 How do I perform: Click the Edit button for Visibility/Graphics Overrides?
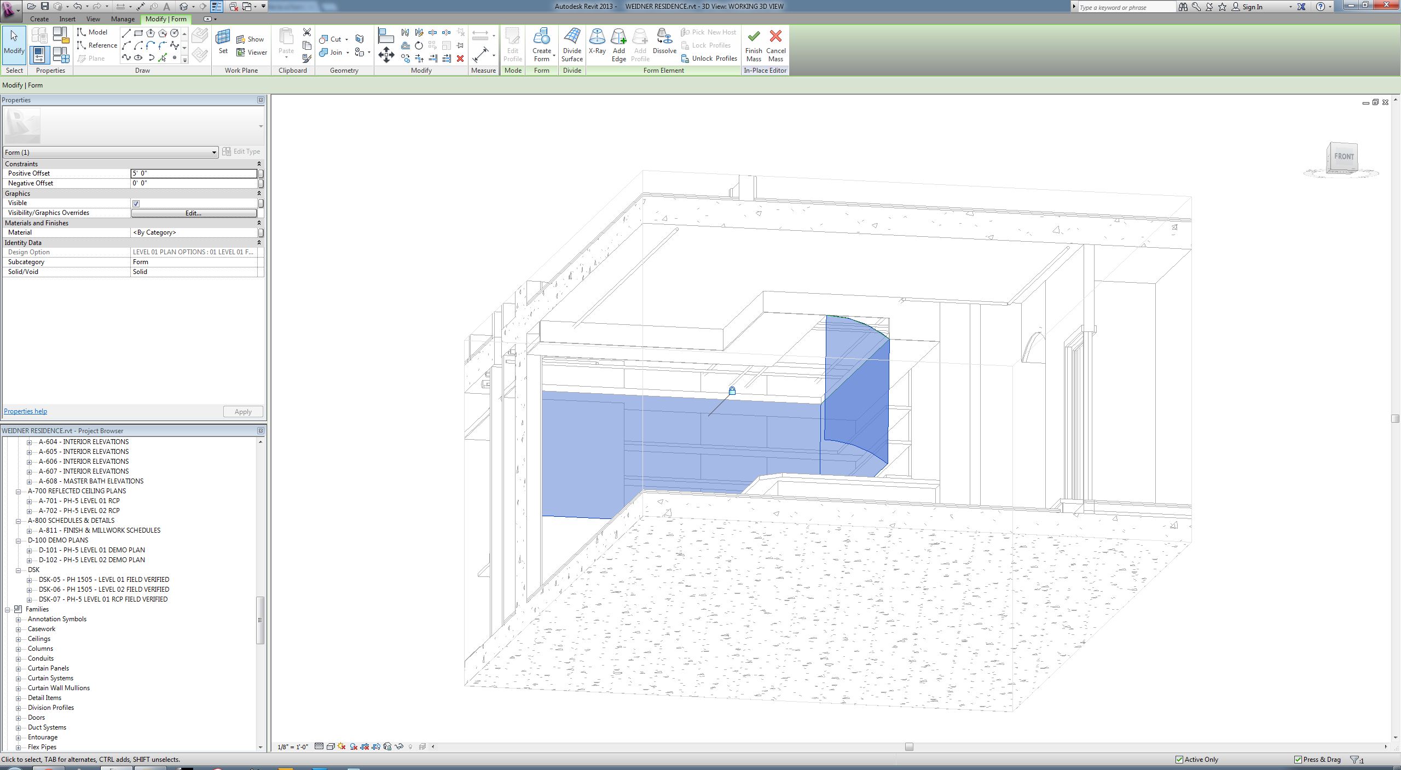pos(194,213)
